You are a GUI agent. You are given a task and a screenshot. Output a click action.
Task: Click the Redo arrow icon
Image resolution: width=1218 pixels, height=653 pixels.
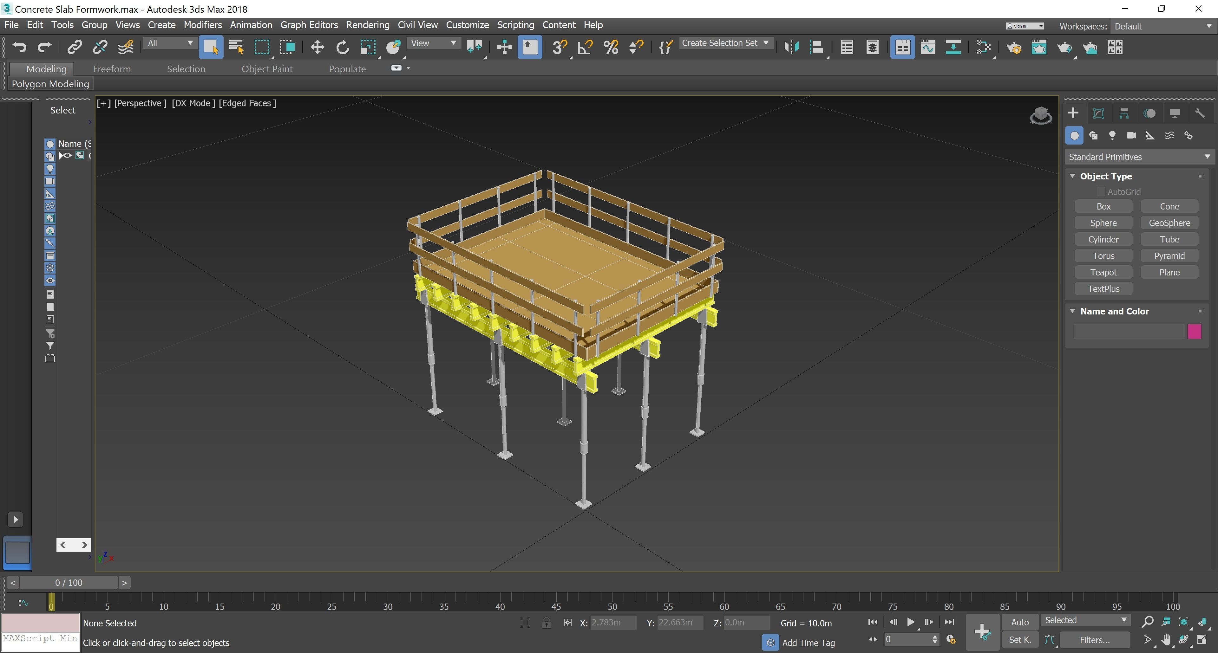tap(44, 47)
